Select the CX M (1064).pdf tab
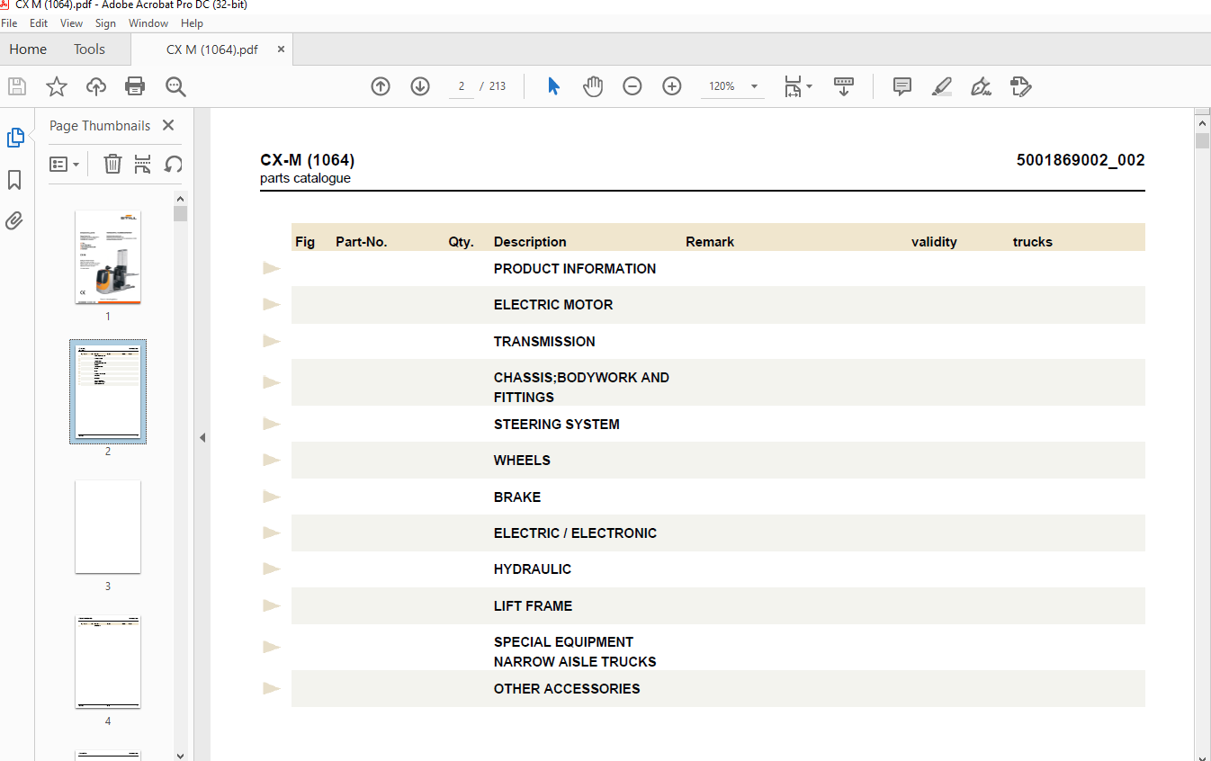 click(212, 49)
